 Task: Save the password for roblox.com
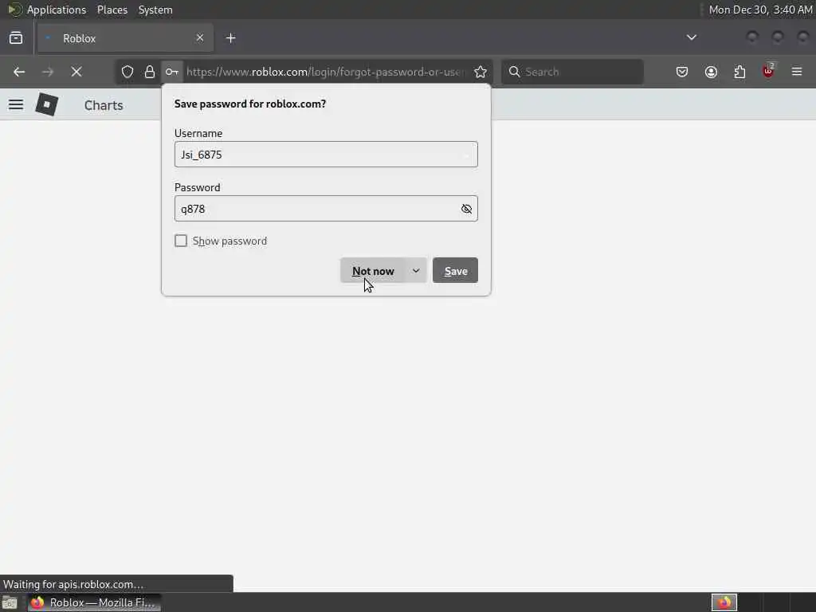455,271
